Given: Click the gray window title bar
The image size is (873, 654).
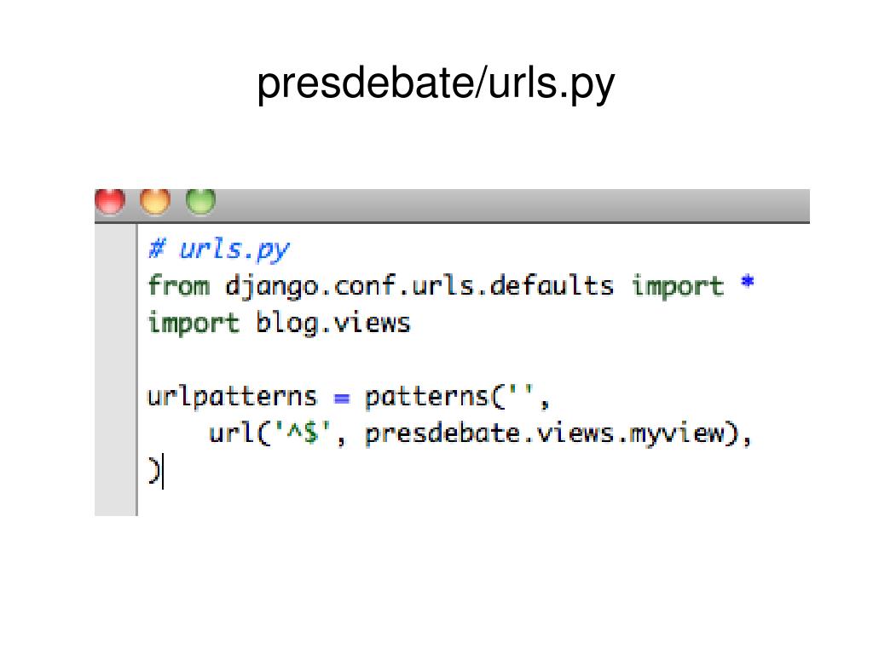Looking at the screenshot, I should point(452,205).
